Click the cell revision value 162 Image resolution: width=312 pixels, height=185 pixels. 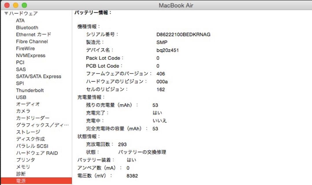pos(161,89)
